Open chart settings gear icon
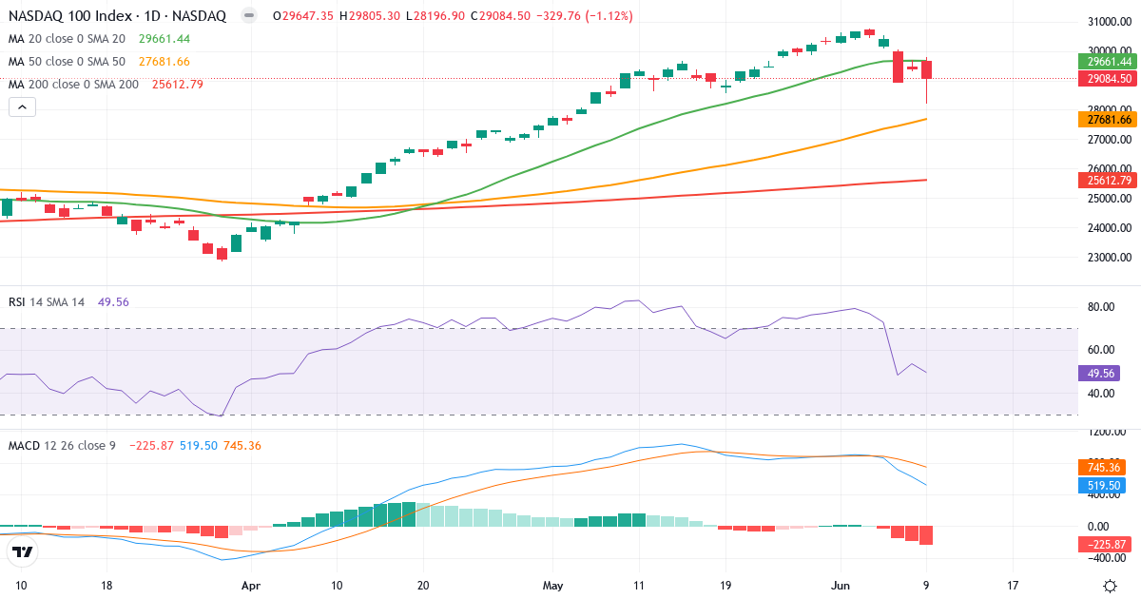This screenshot has height=599, width=1141. 1110,585
